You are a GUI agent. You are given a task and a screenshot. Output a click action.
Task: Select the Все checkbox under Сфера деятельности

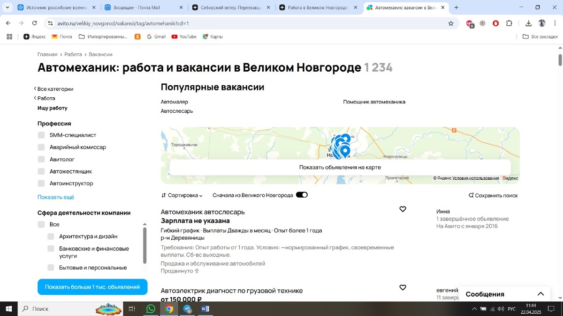tap(41, 224)
